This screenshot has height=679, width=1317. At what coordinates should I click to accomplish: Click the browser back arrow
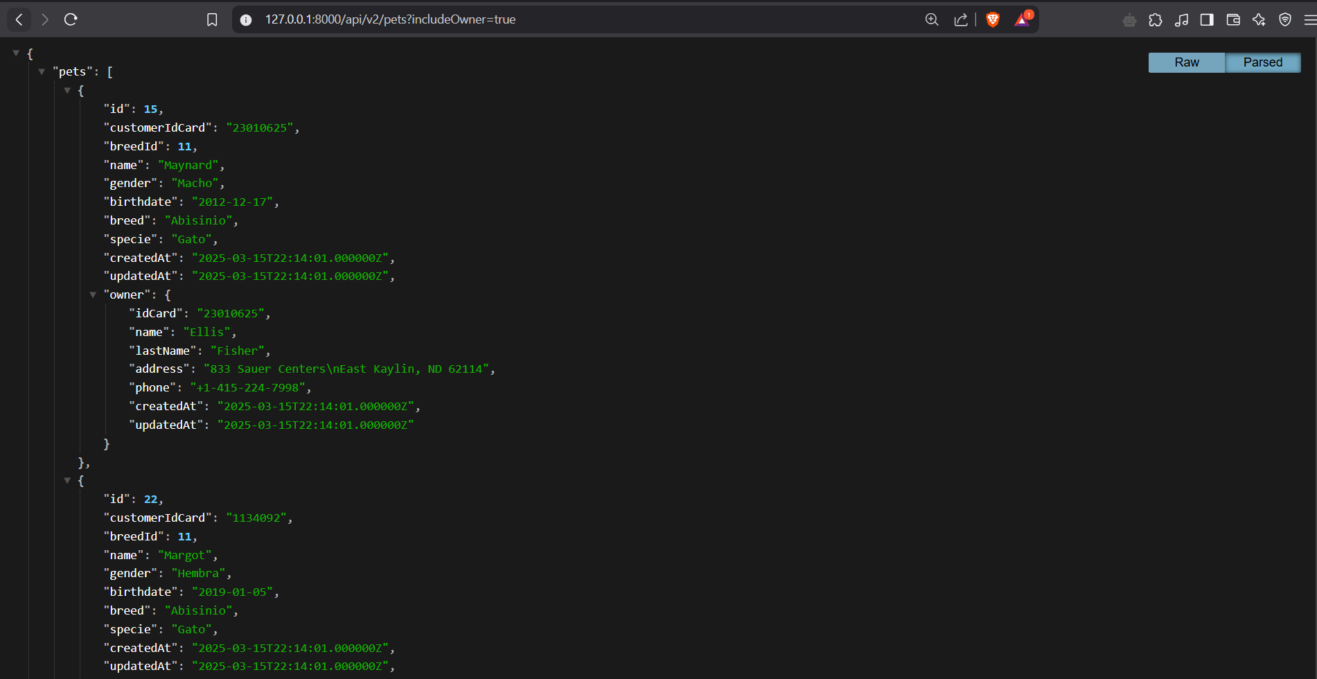click(x=19, y=19)
